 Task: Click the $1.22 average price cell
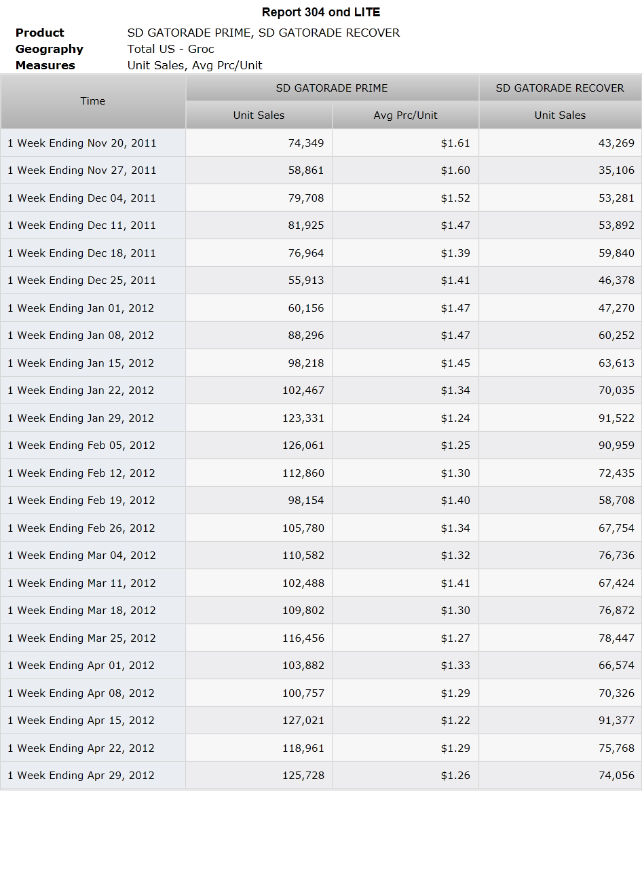tap(405, 720)
